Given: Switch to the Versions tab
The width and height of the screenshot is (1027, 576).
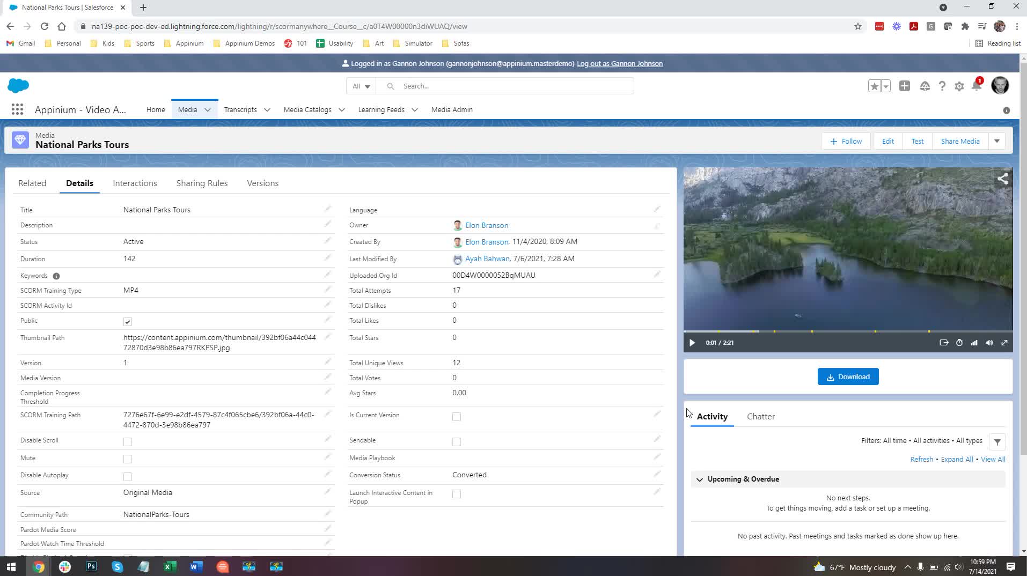Looking at the screenshot, I should pyautogui.click(x=262, y=183).
